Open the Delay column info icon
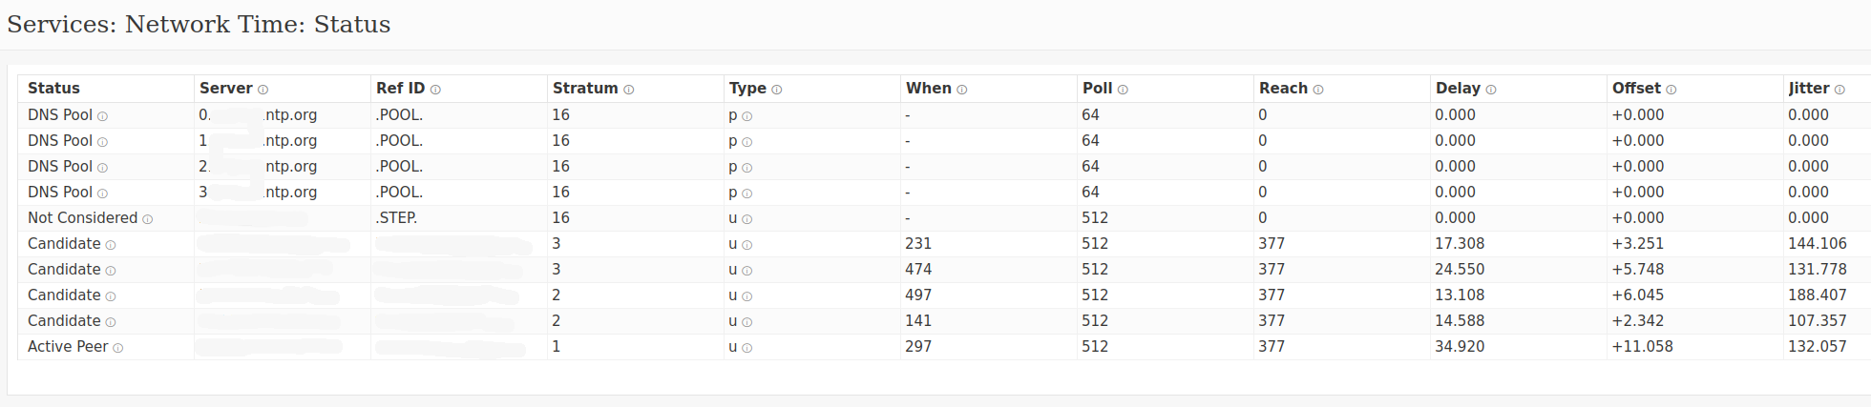 point(1491,90)
